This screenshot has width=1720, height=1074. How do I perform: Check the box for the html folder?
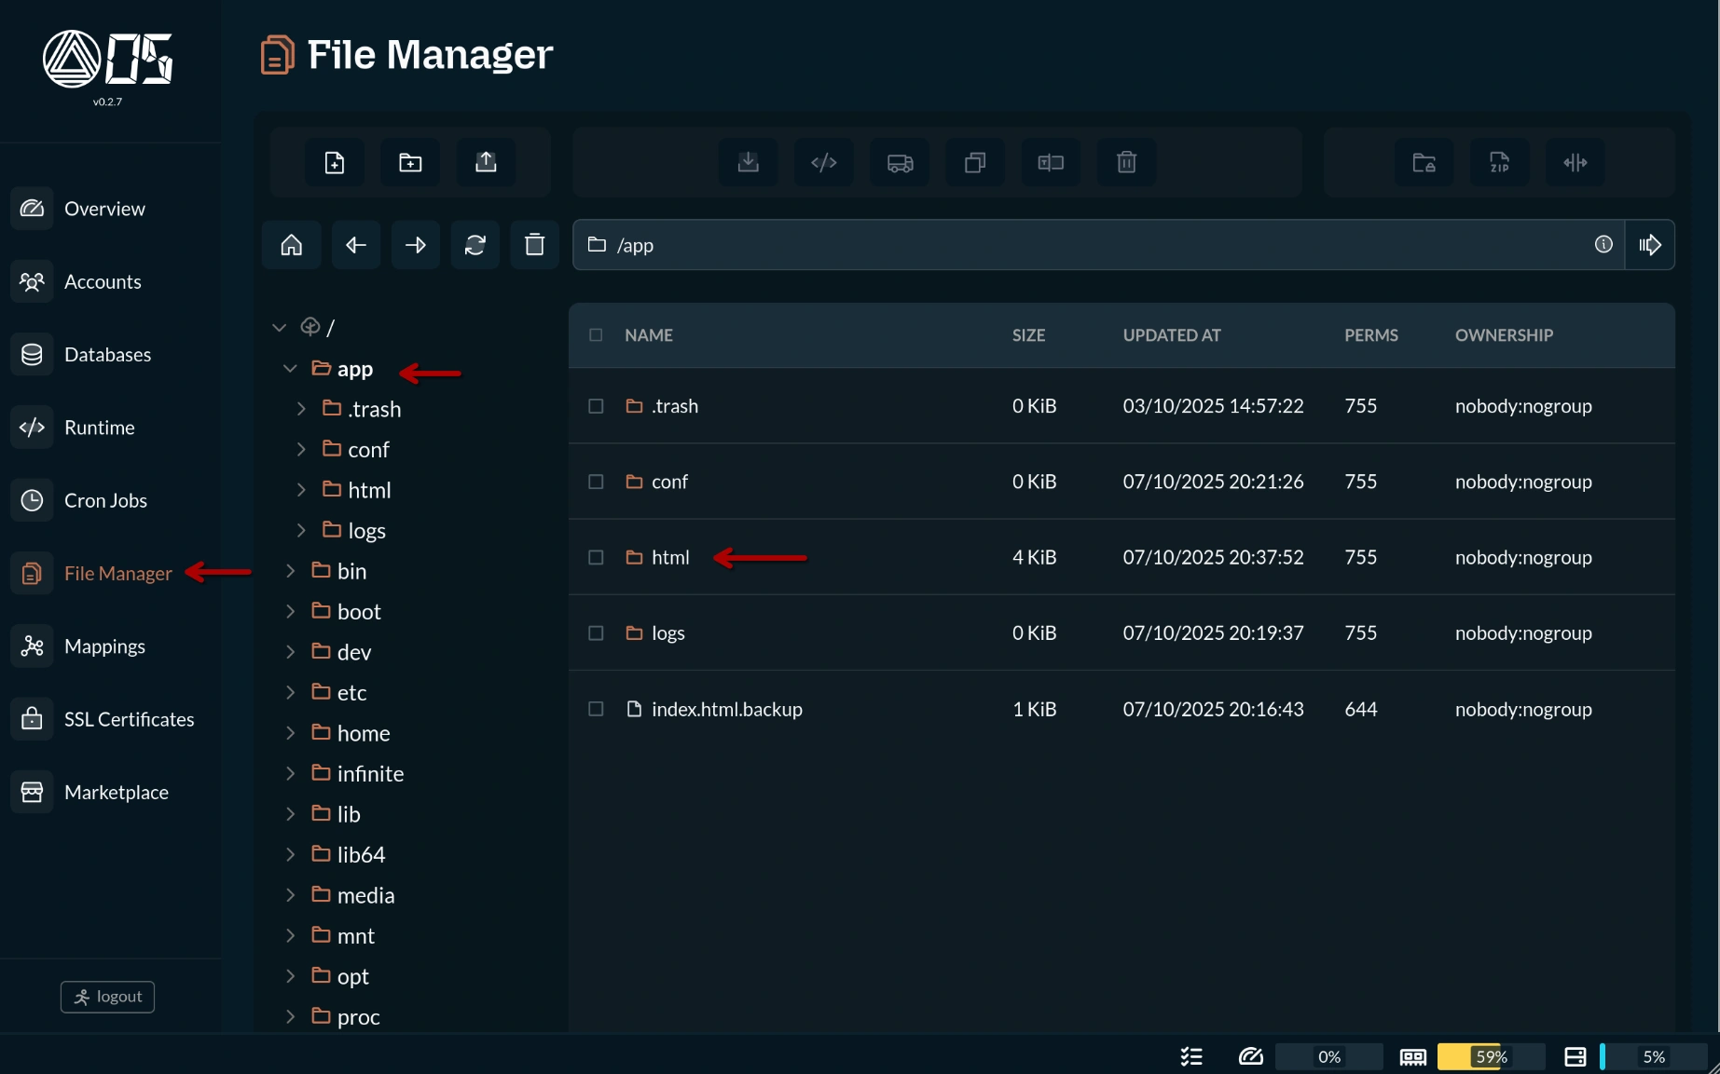click(x=596, y=557)
